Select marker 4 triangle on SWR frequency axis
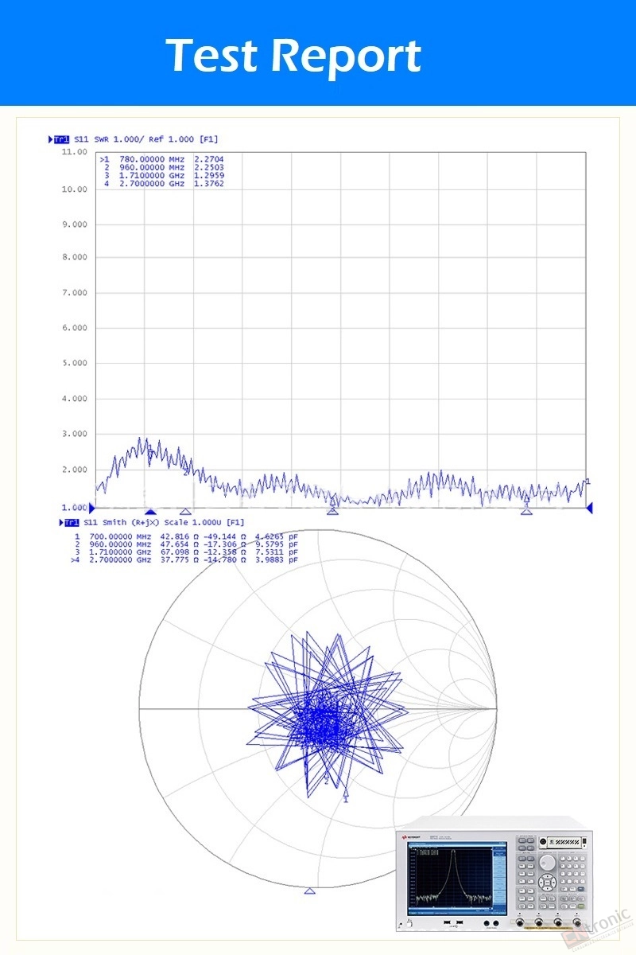The image size is (636, 955). click(526, 511)
